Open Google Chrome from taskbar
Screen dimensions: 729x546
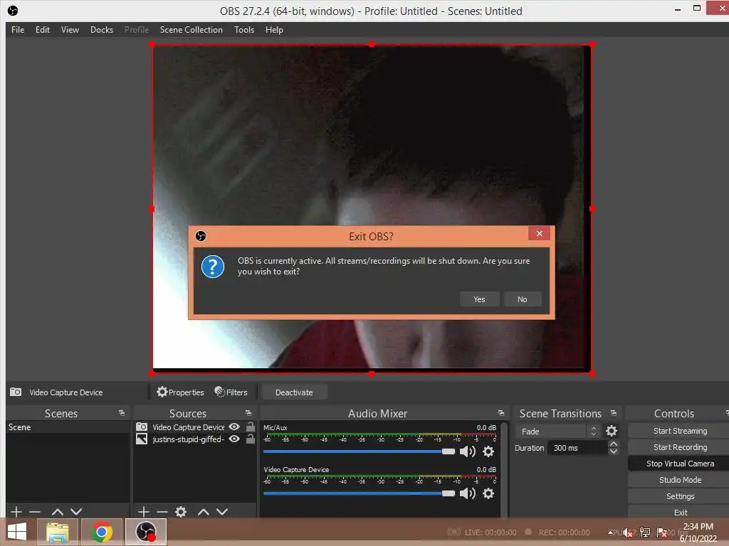102,532
